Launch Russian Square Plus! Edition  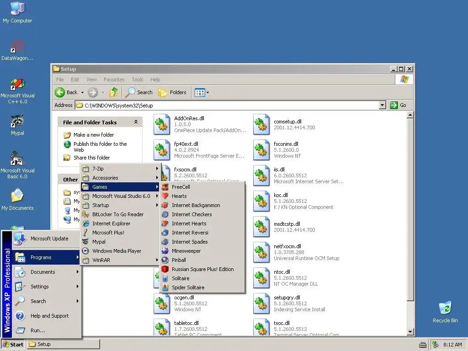pos(202,269)
